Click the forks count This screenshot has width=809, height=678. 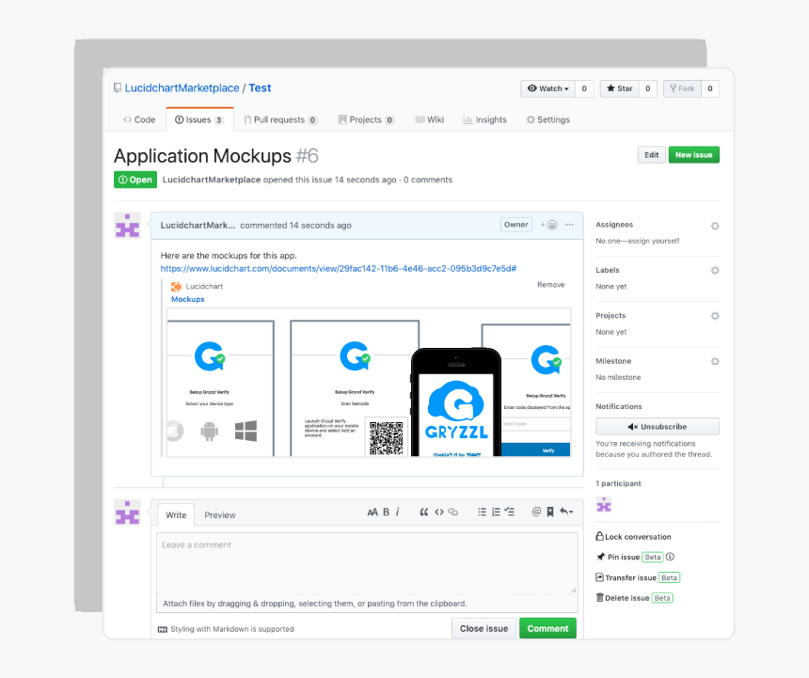pyautogui.click(x=710, y=88)
